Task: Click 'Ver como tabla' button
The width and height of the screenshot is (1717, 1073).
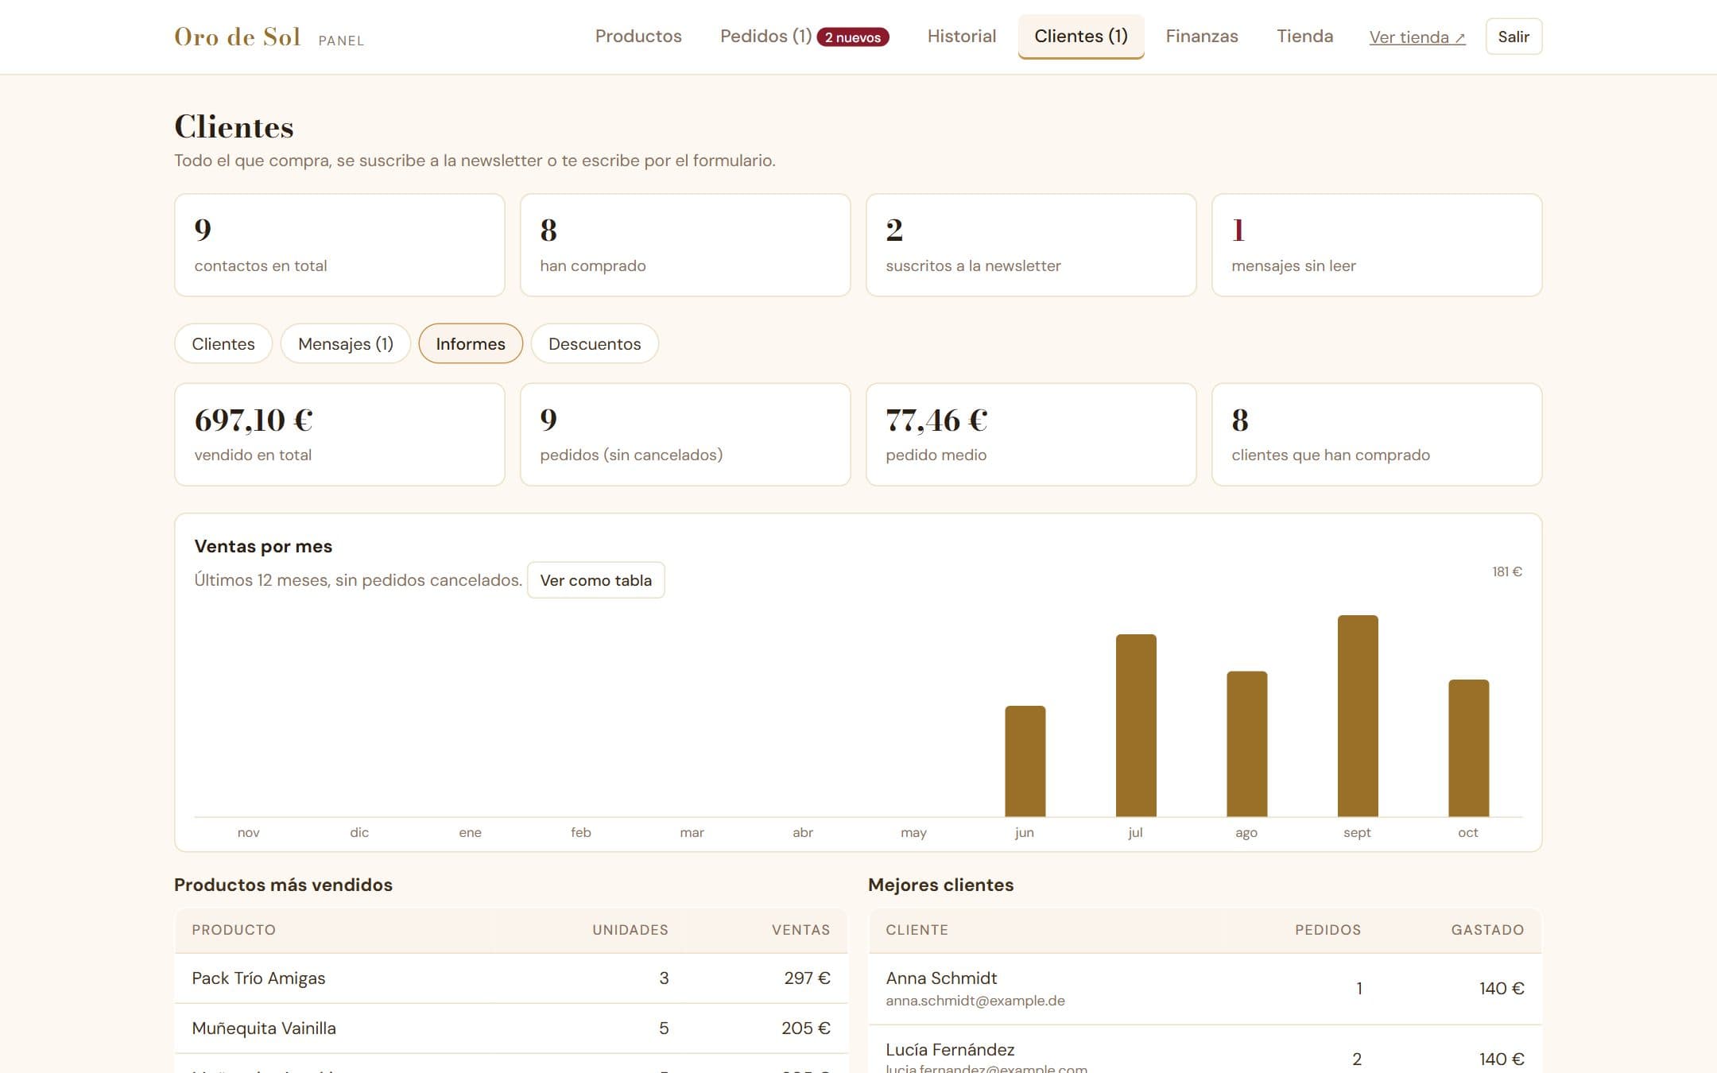Action: [x=596, y=580]
